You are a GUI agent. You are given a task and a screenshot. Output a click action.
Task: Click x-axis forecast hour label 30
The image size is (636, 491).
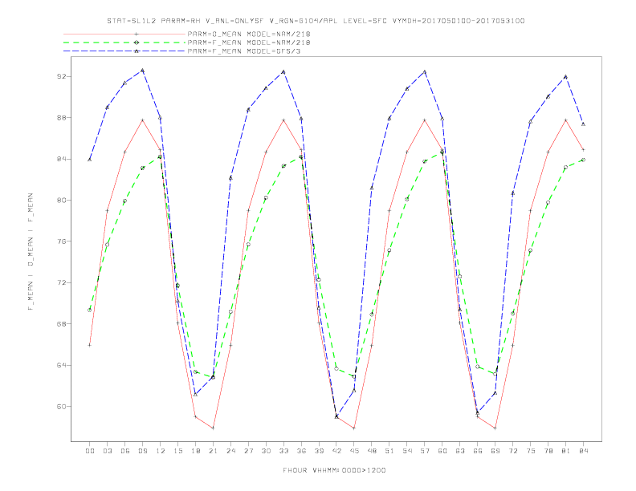266,451
